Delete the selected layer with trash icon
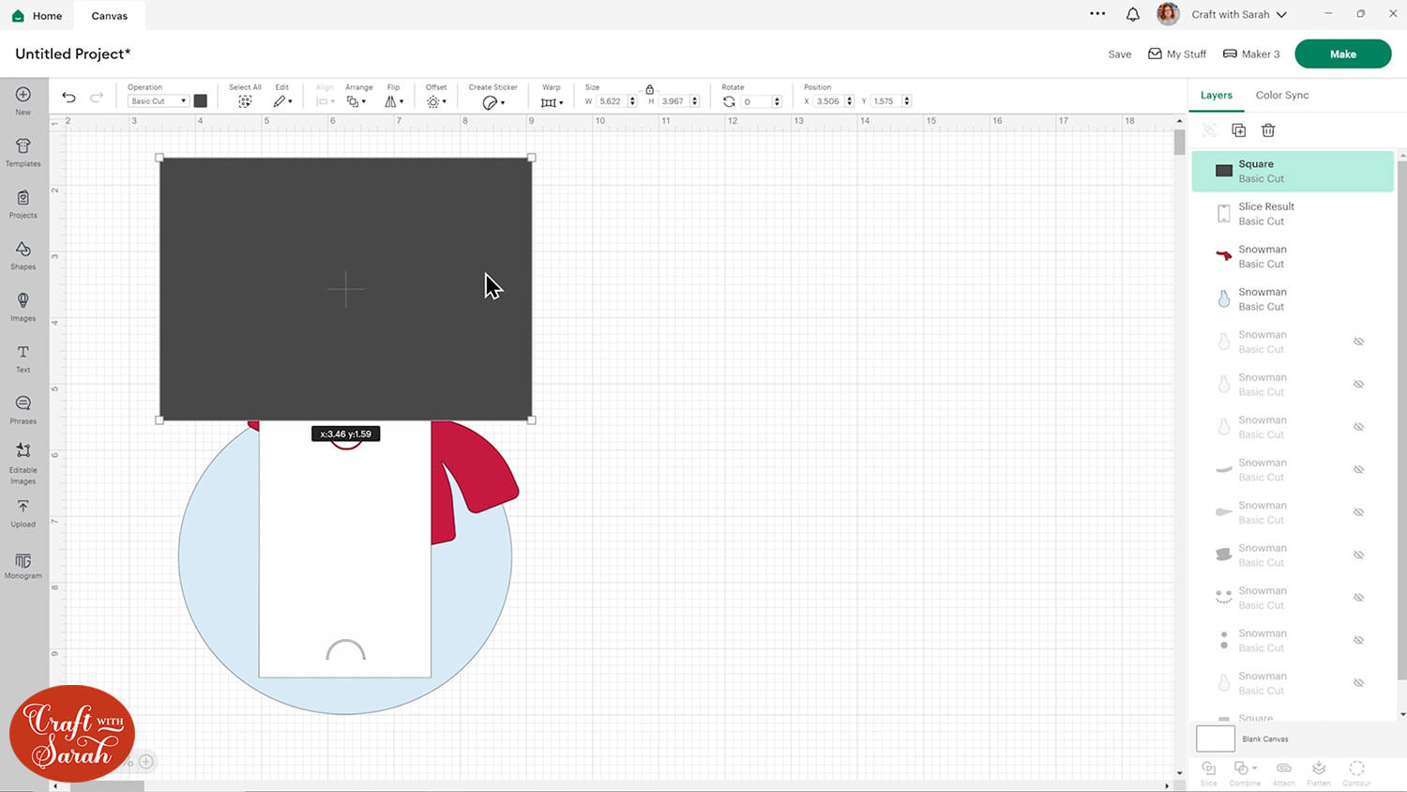 coord(1268,130)
